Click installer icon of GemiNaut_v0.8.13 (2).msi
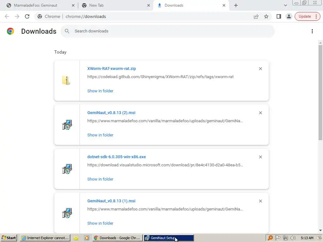This screenshot has height=242, width=323. 67,125
